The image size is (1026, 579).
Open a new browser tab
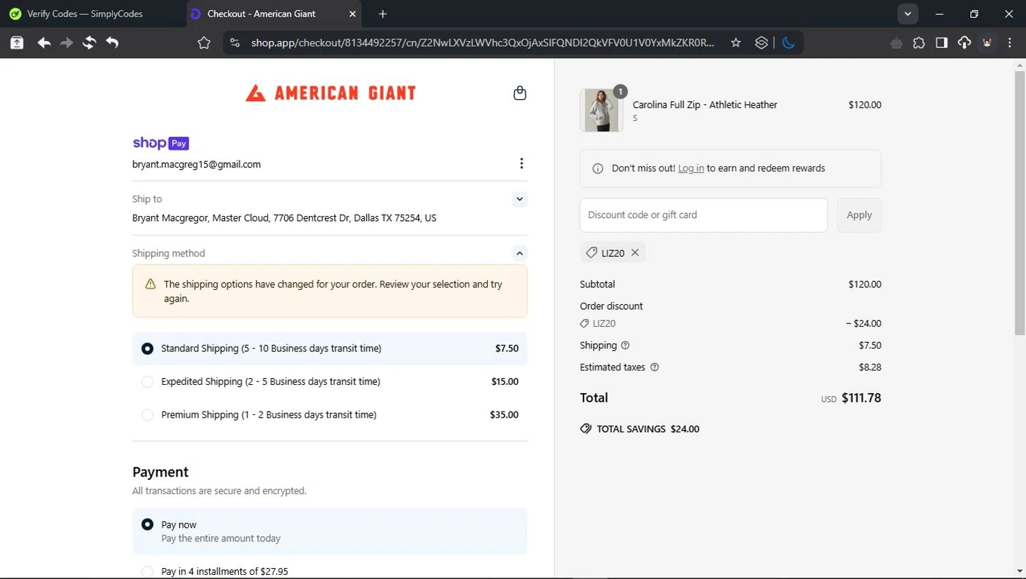coord(382,14)
